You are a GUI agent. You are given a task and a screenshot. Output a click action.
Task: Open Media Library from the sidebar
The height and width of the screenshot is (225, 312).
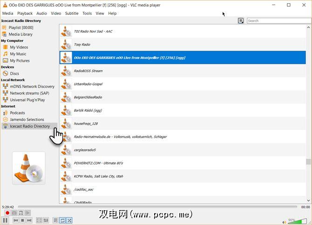[20, 34]
